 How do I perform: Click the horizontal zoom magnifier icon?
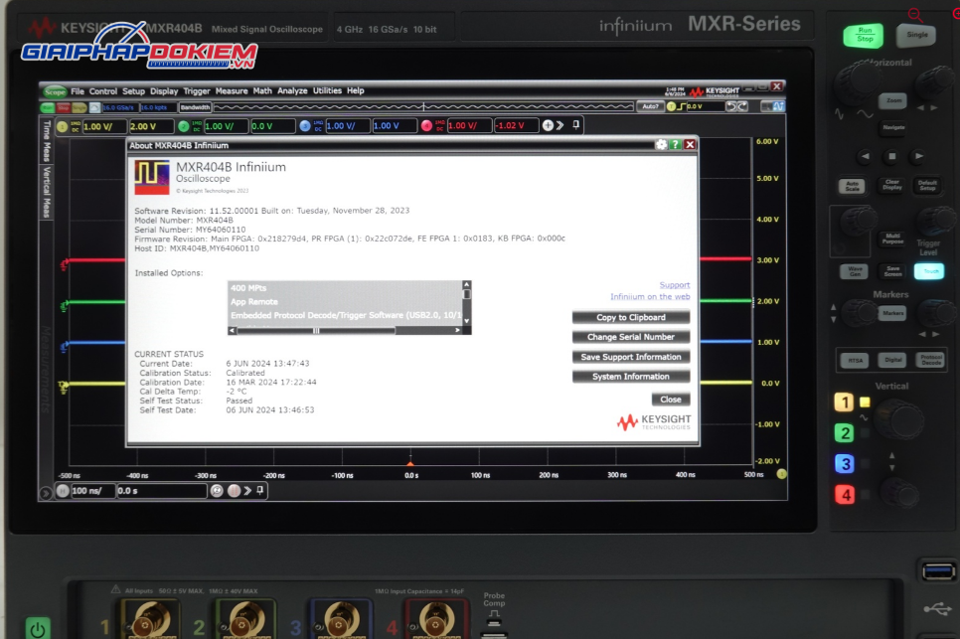pyautogui.click(x=216, y=491)
